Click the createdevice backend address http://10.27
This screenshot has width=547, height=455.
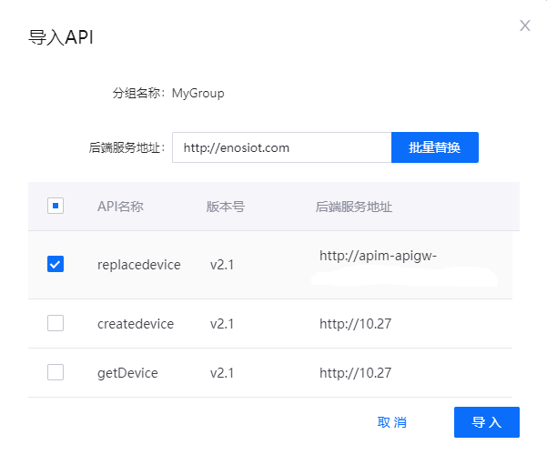(x=355, y=324)
